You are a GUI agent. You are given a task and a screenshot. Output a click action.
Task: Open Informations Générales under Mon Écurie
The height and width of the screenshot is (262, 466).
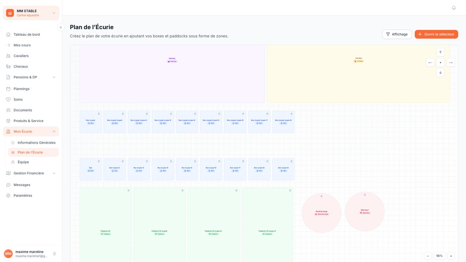[x=37, y=143]
